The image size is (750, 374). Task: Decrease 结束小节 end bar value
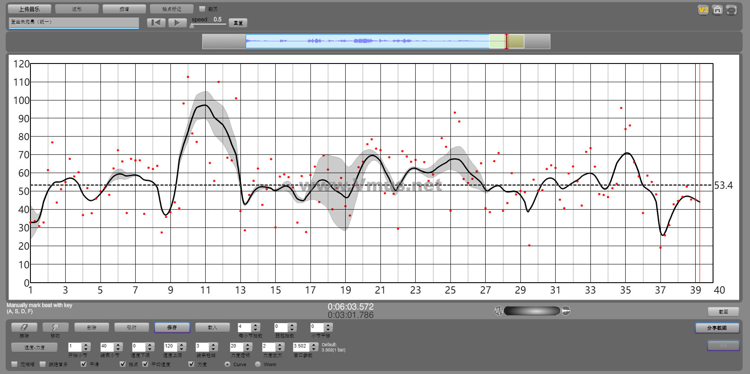click(x=118, y=349)
